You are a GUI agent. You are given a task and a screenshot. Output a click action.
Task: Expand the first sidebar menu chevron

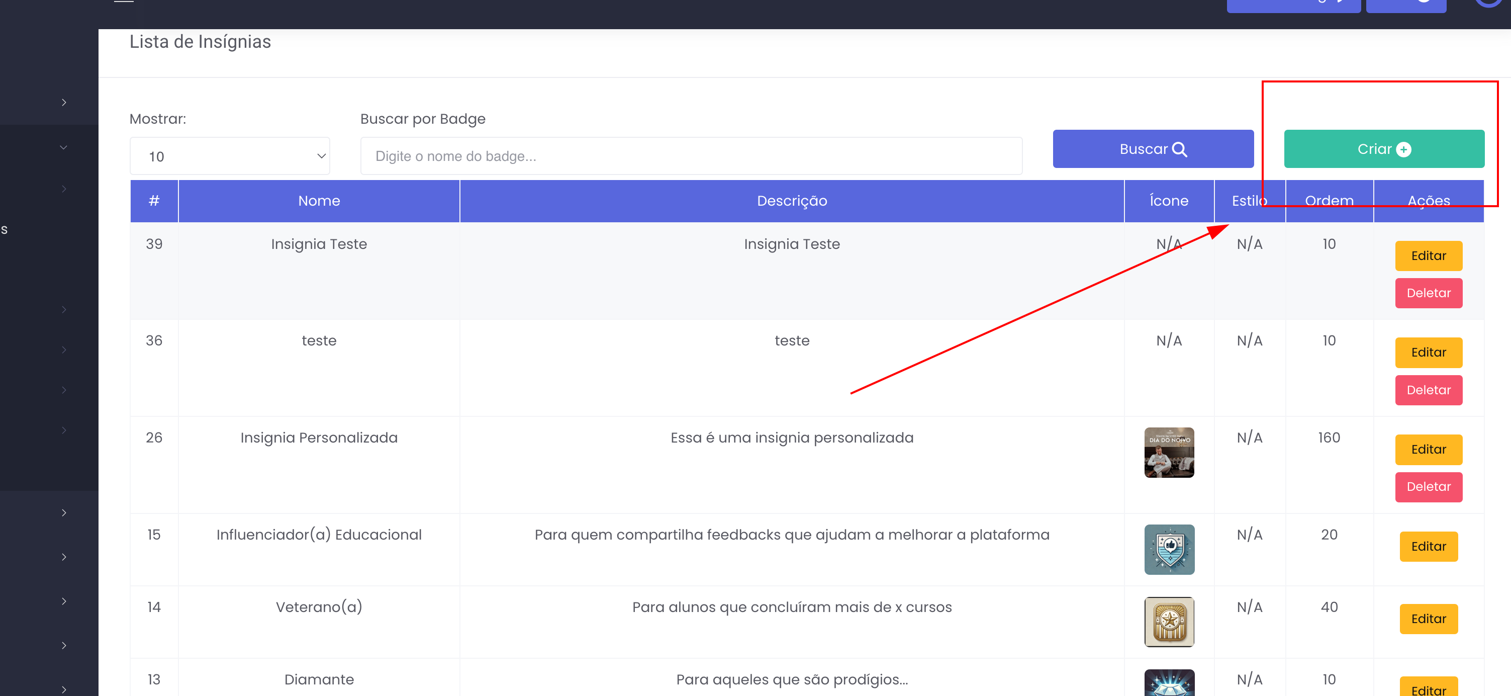(x=63, y=103)
